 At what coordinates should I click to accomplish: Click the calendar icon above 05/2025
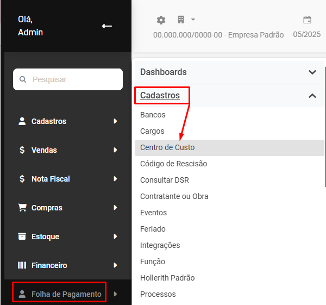(x=307, y=20)
